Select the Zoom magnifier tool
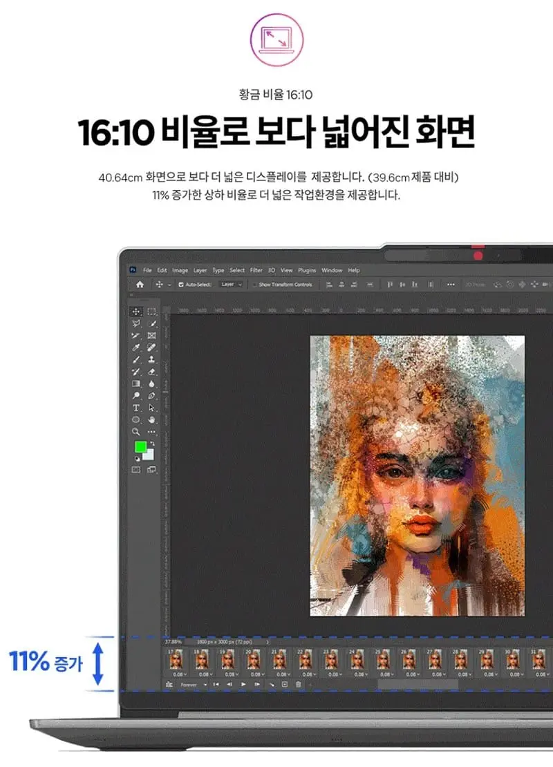Screen dimensions: 553x767 (x=136, y=432)
